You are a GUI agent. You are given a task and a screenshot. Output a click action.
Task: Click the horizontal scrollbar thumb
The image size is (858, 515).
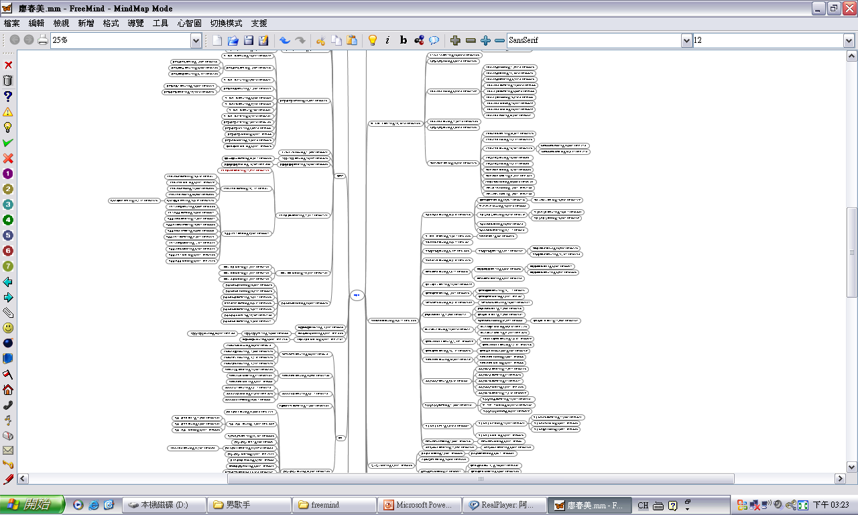480,479
